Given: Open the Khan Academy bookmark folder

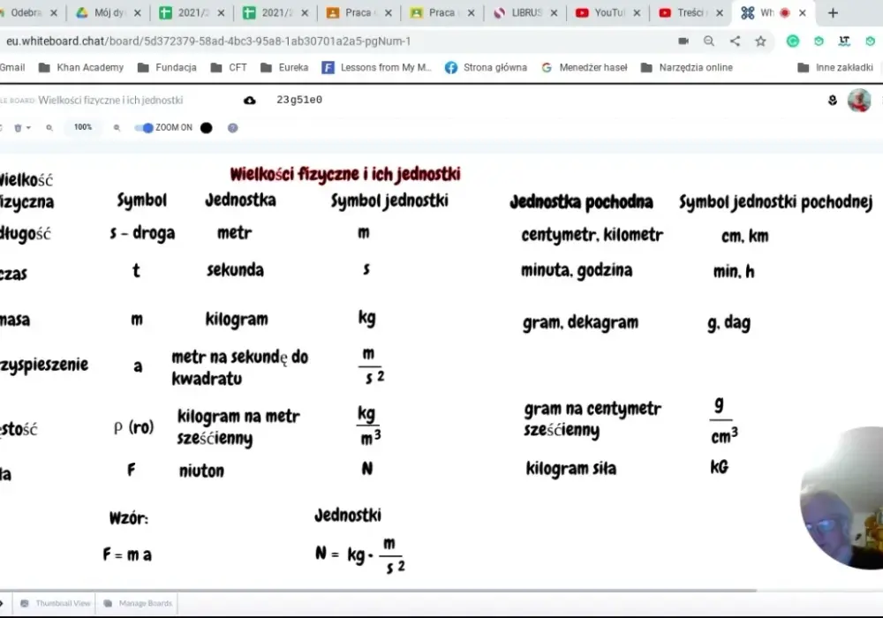Looking at the screenshot, I should click(81, 68).
